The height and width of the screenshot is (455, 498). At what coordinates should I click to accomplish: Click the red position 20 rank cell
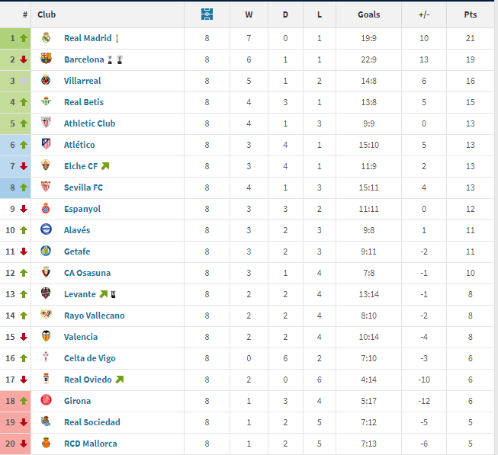[x=16, y=444]
